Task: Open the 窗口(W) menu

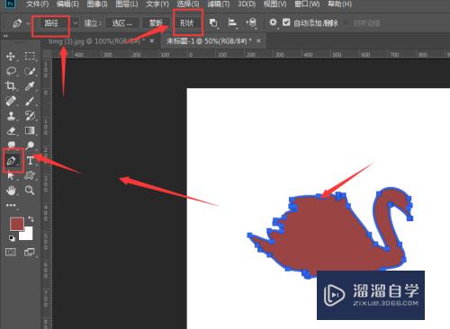Action: (x=307, y=4)
